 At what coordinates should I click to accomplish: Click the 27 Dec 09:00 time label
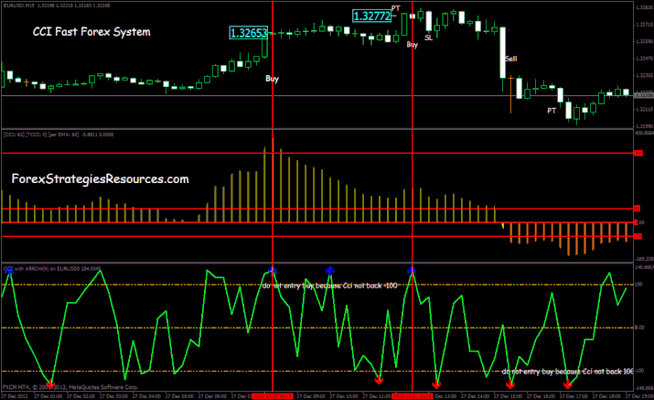click(311, 395)
